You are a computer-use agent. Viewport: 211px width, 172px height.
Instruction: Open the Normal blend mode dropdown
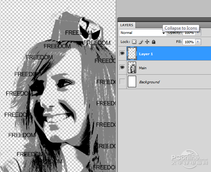(x=143, y=33)
